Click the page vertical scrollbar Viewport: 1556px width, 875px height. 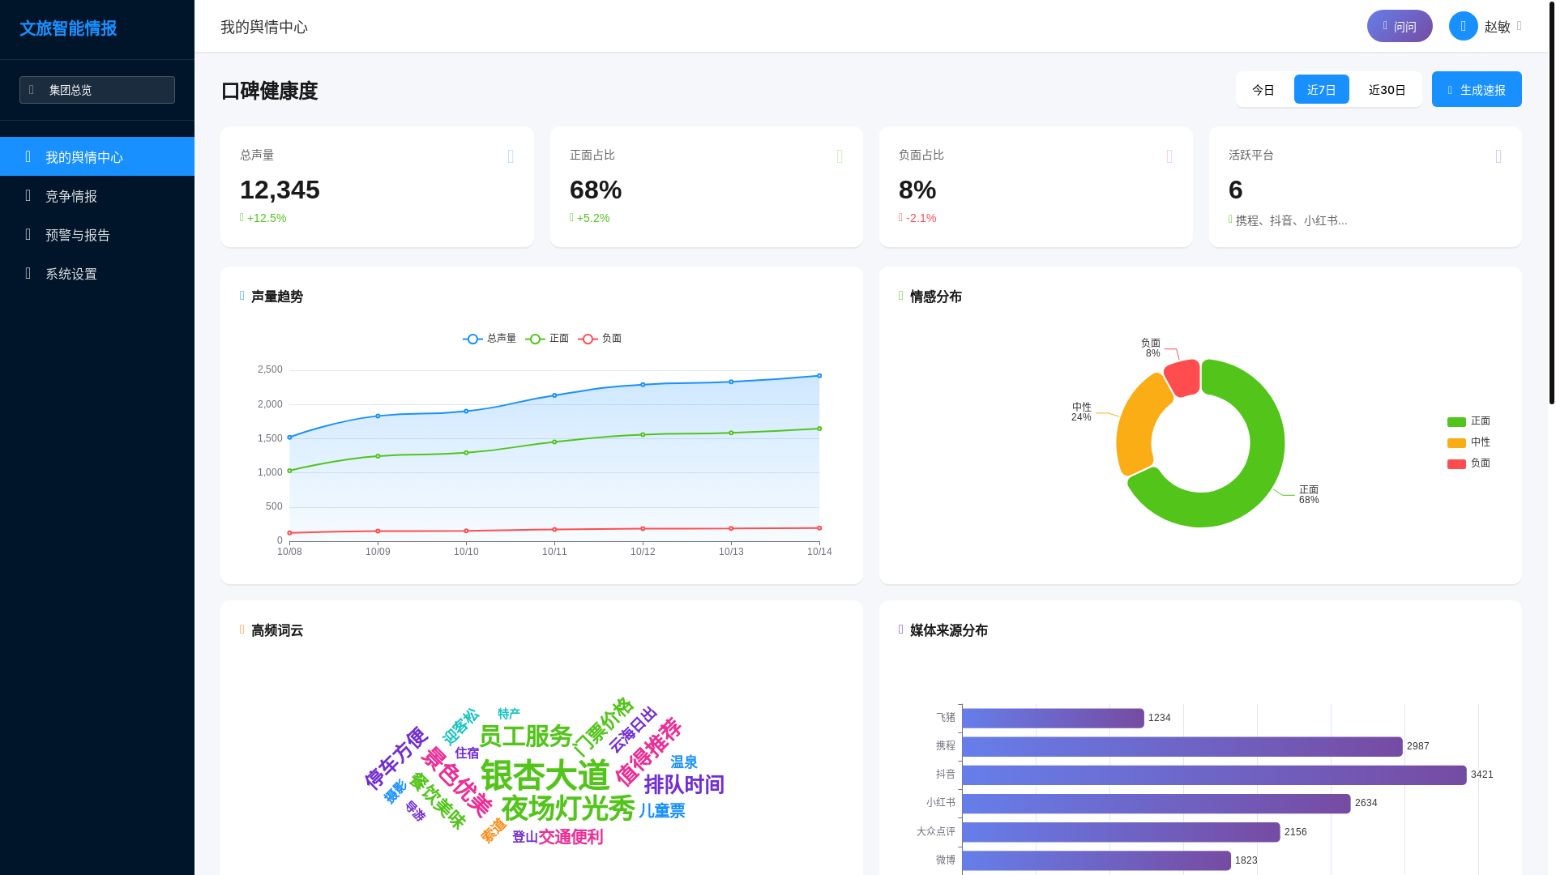[x=1552, y=203]
